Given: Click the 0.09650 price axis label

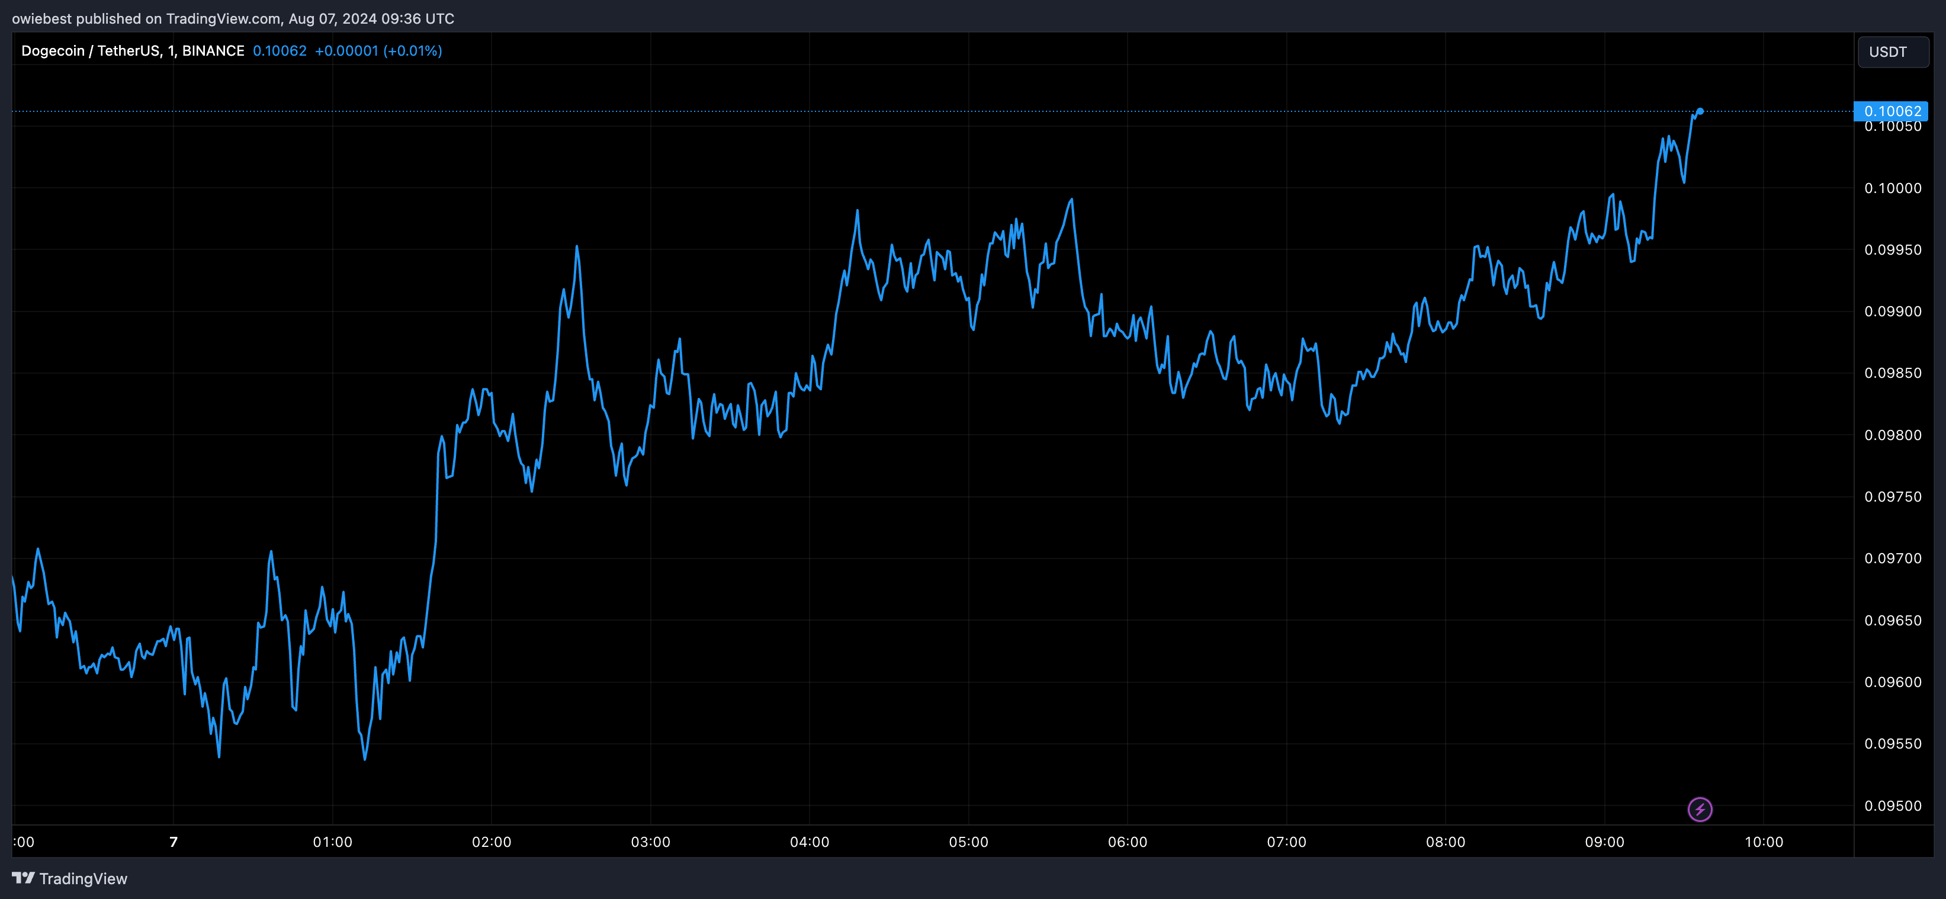Looking at the screenshot, I should 1892,620.
